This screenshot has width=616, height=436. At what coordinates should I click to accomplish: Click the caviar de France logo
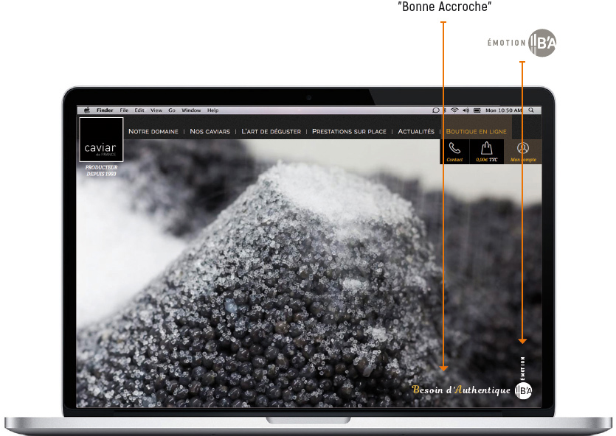click(100, 140)
